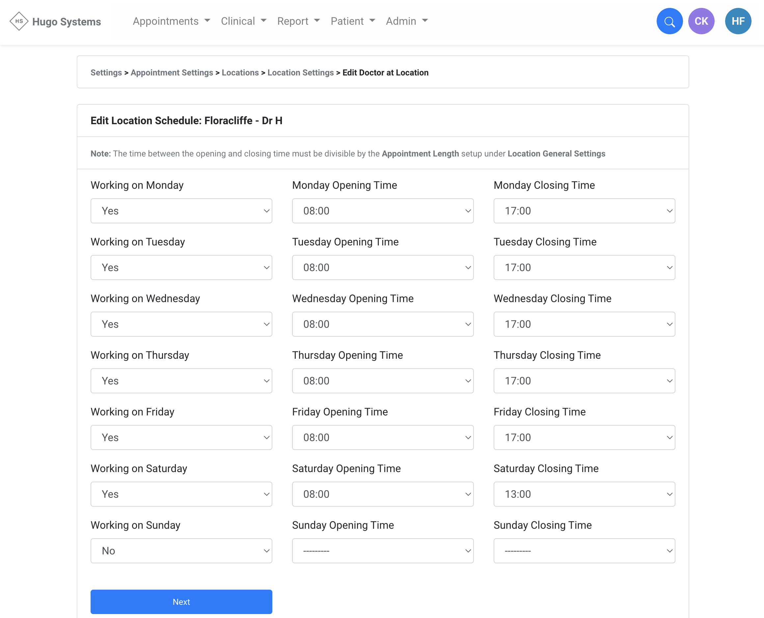764x618 pixels.
Task: Open the Saturday Closing Time dropdown
Action: [x=584, y=494]
